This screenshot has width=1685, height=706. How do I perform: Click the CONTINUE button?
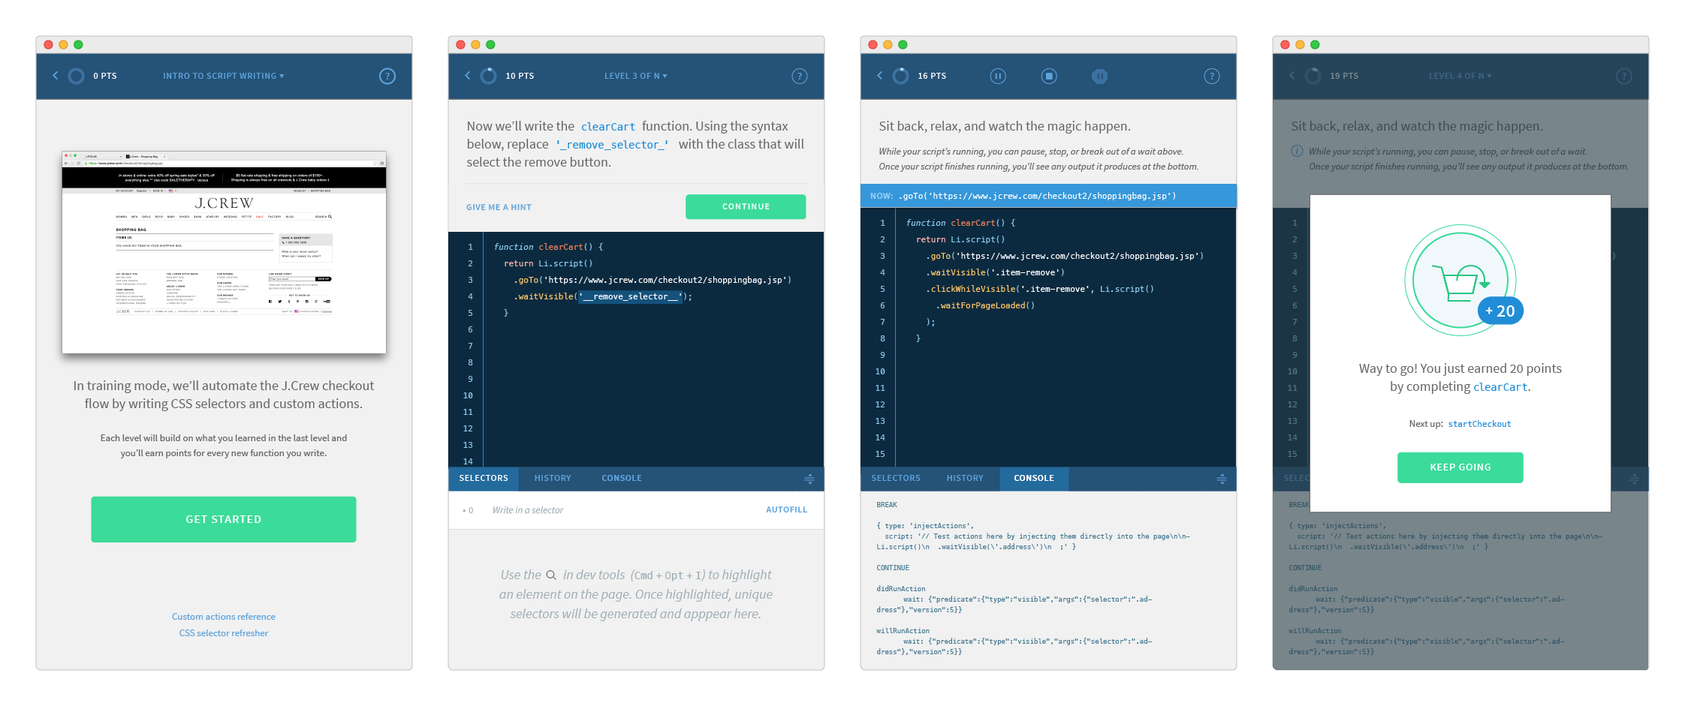pos(746,206)
